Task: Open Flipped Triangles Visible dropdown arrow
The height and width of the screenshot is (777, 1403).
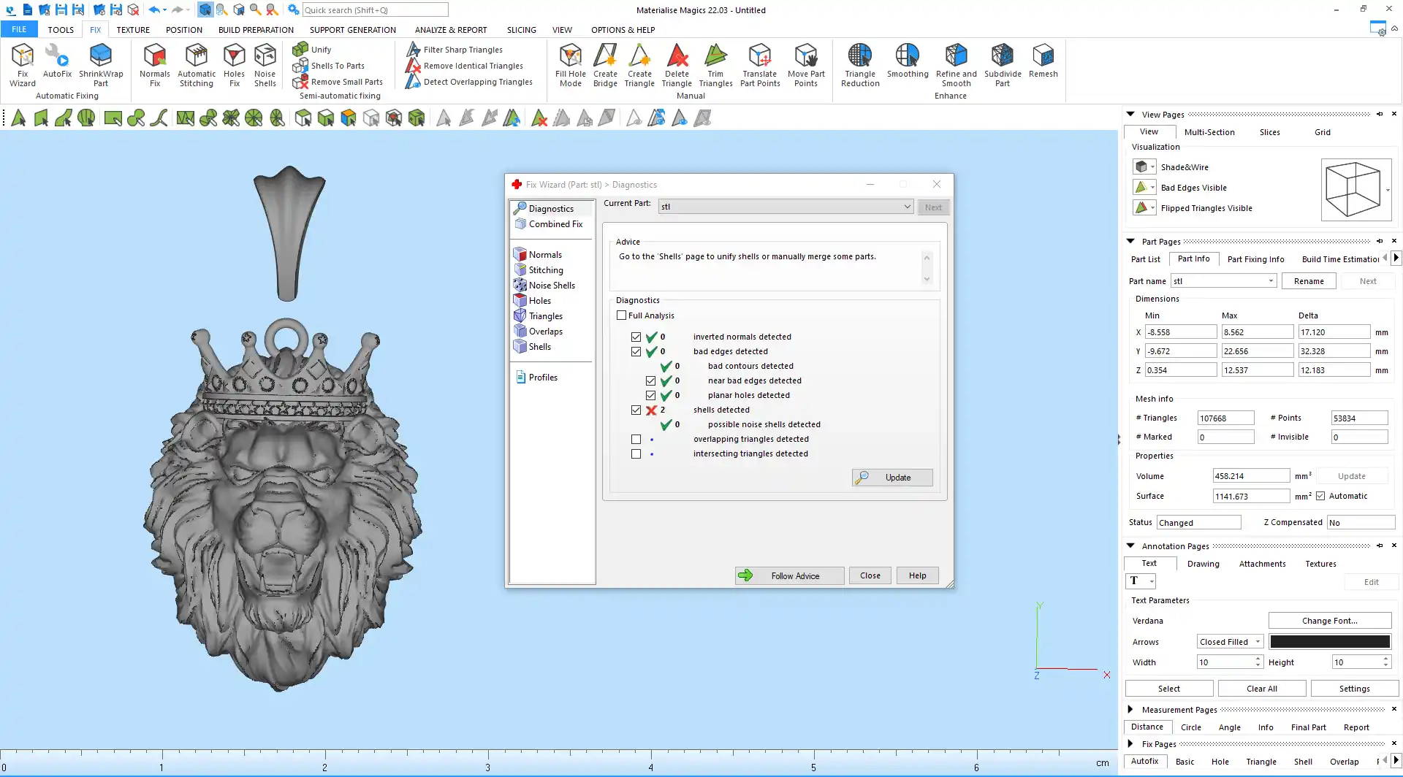Action: click(x=1152, y=208)
